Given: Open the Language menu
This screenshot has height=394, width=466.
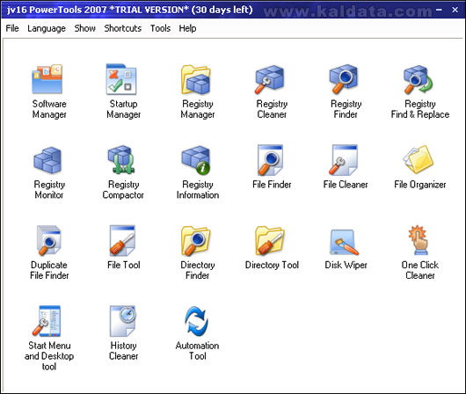Looking at the screenshot, I should click(x=47, y=28).
